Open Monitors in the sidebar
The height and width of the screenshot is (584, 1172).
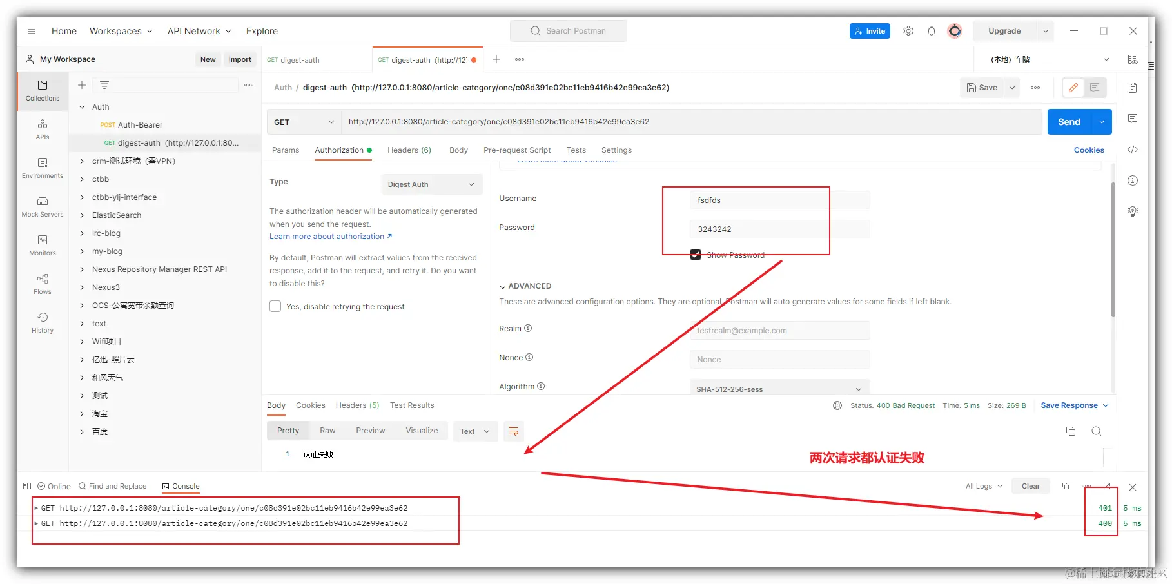pyautogui.click(x=43, y=245)
